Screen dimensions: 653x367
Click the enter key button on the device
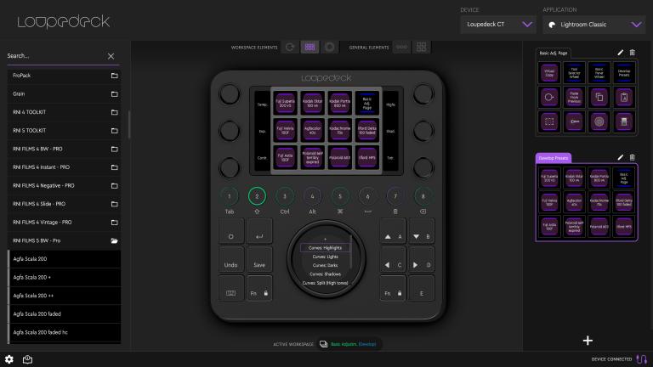[x=259, y=231]
